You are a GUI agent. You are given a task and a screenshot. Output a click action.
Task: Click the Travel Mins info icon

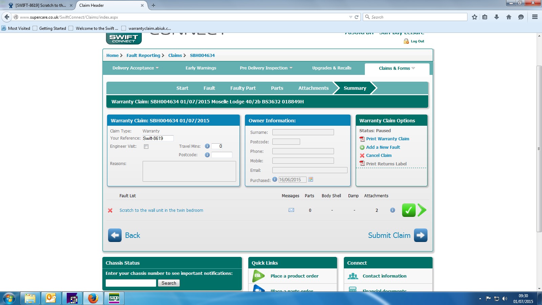point(207,146)
